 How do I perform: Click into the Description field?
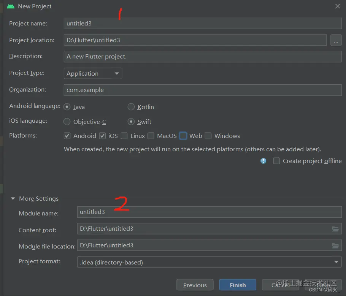click(203, 57)
